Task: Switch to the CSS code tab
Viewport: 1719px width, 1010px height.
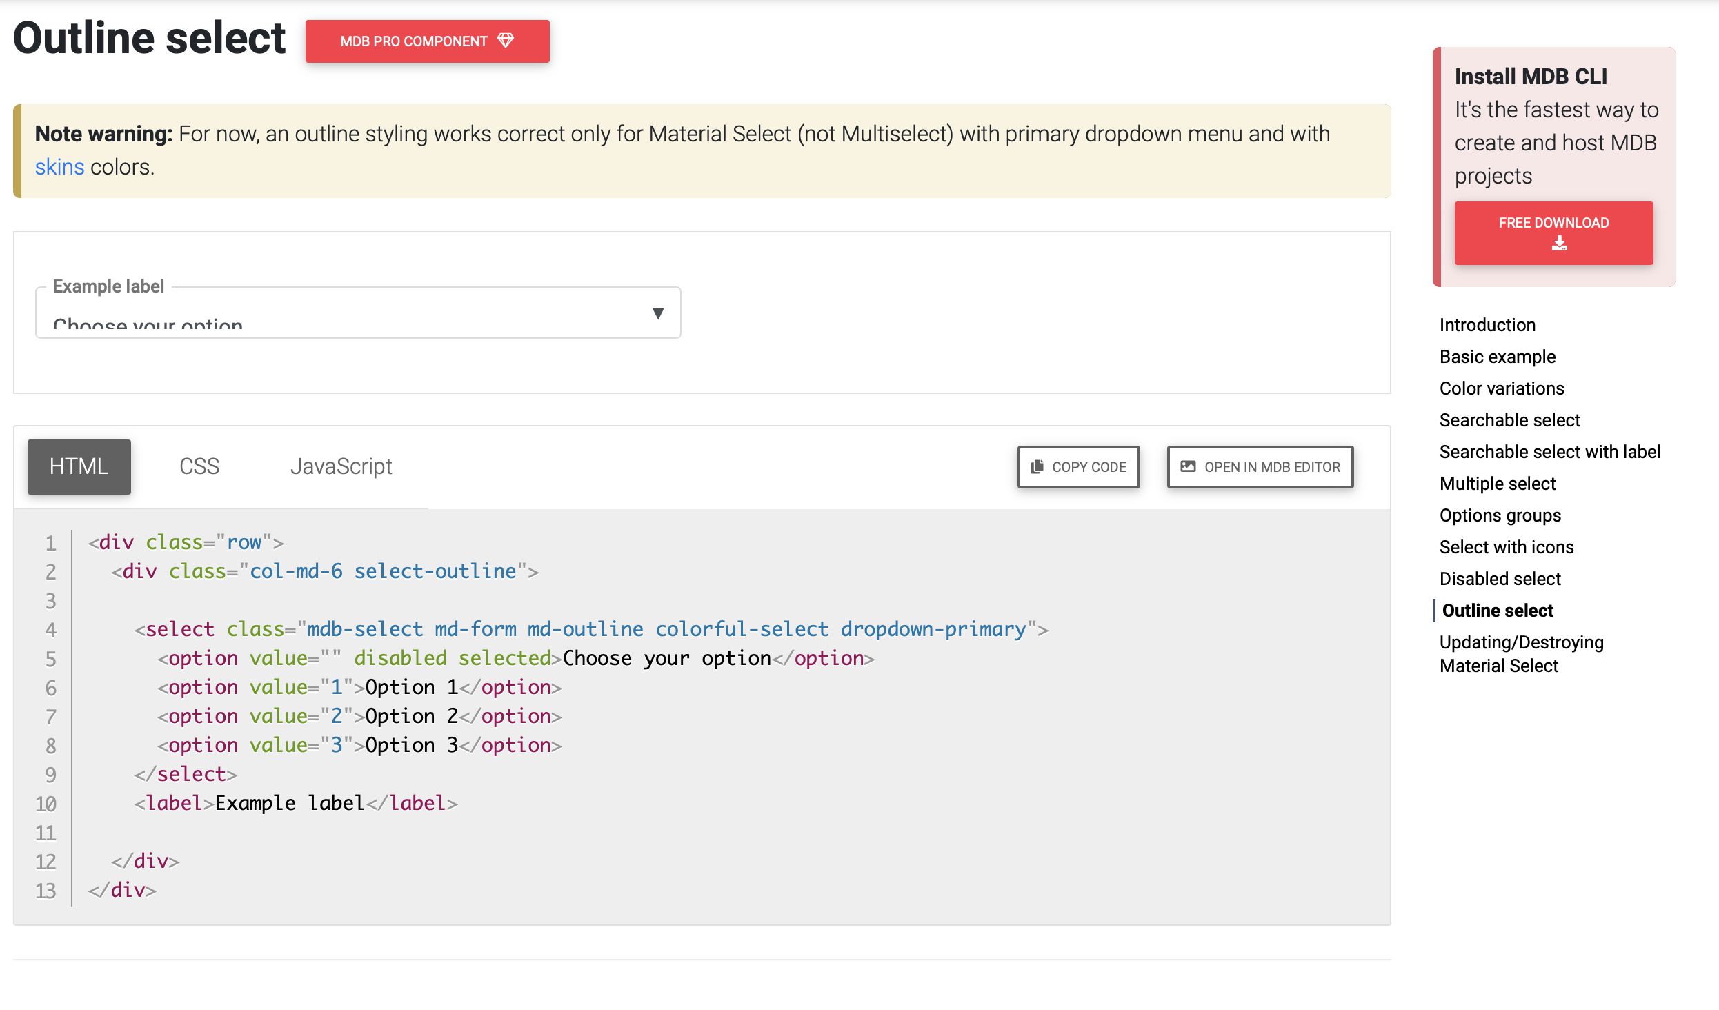Action: pos(199,467)
